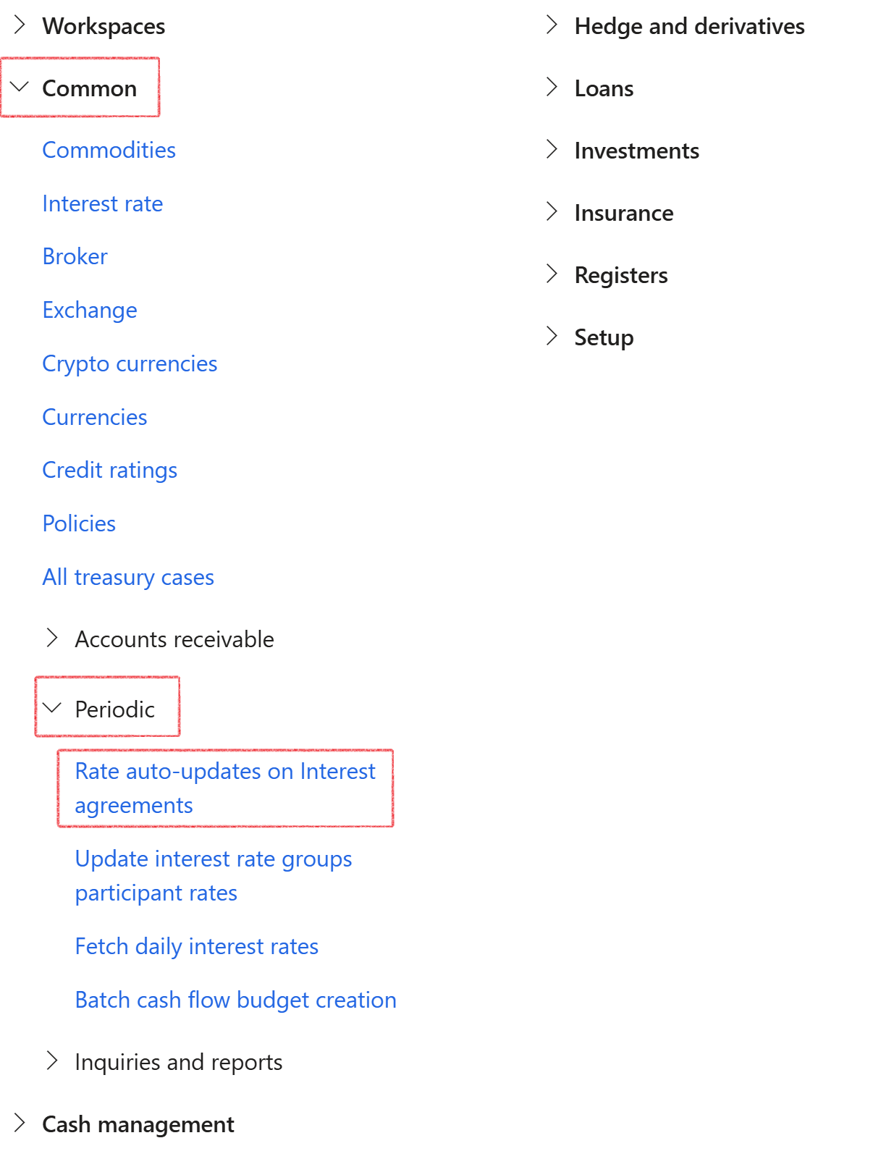Open Batch cash flow budget creation
The image size is (873, 1159).
(235, 1000)
